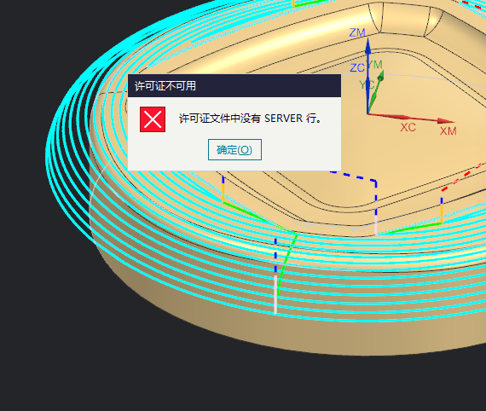Click the red error X icon

pyautogui.click(x=153, y=119)
